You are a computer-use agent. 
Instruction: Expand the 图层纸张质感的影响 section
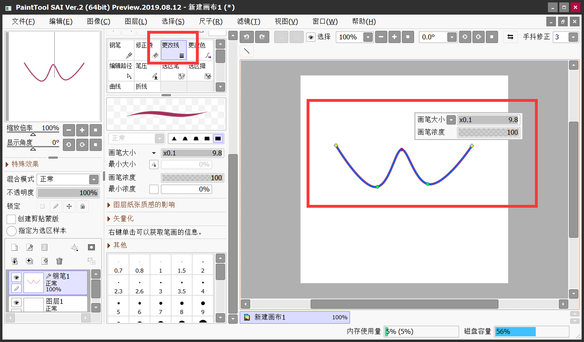(141, 205)
